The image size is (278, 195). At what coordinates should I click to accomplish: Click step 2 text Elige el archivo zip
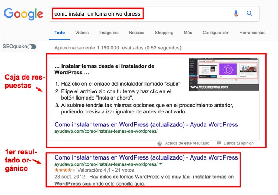(116, 95)
